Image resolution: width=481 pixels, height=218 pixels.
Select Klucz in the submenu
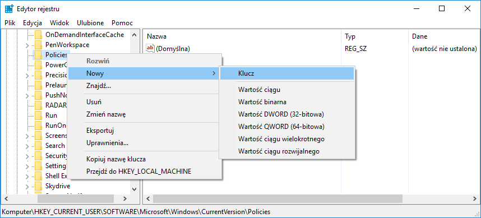[287, 73]
